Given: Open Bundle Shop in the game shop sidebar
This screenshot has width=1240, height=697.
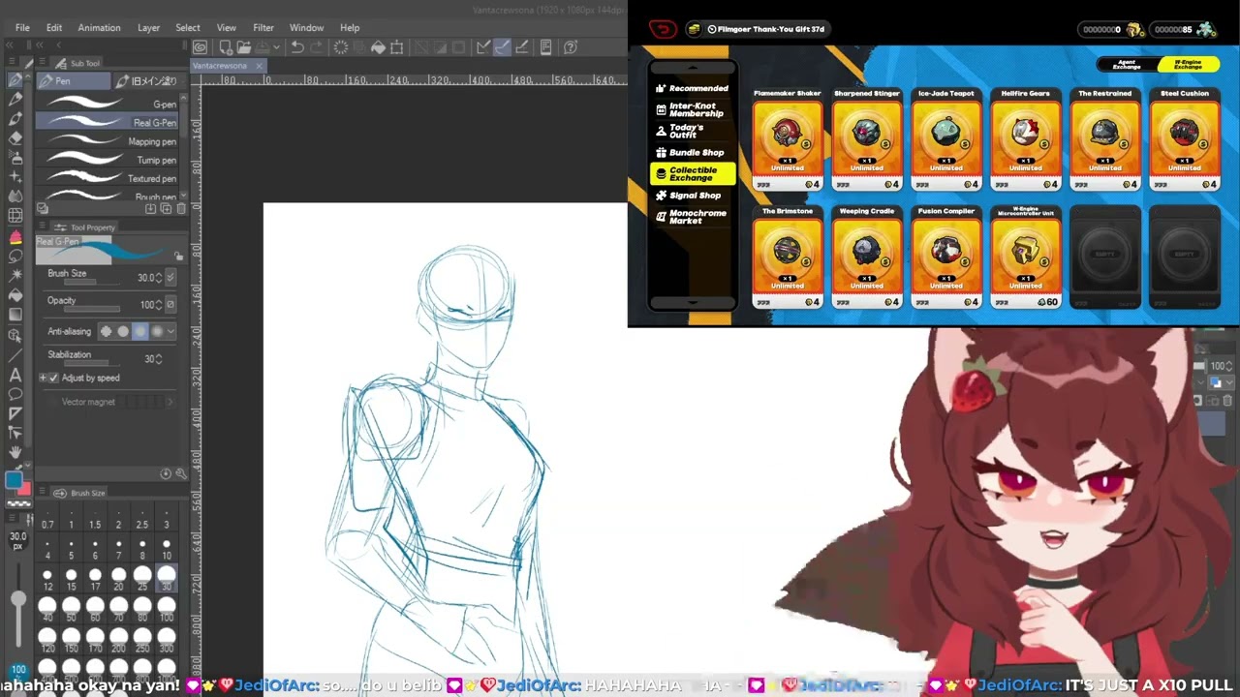Looking at the screenshot, I should 692,153.
